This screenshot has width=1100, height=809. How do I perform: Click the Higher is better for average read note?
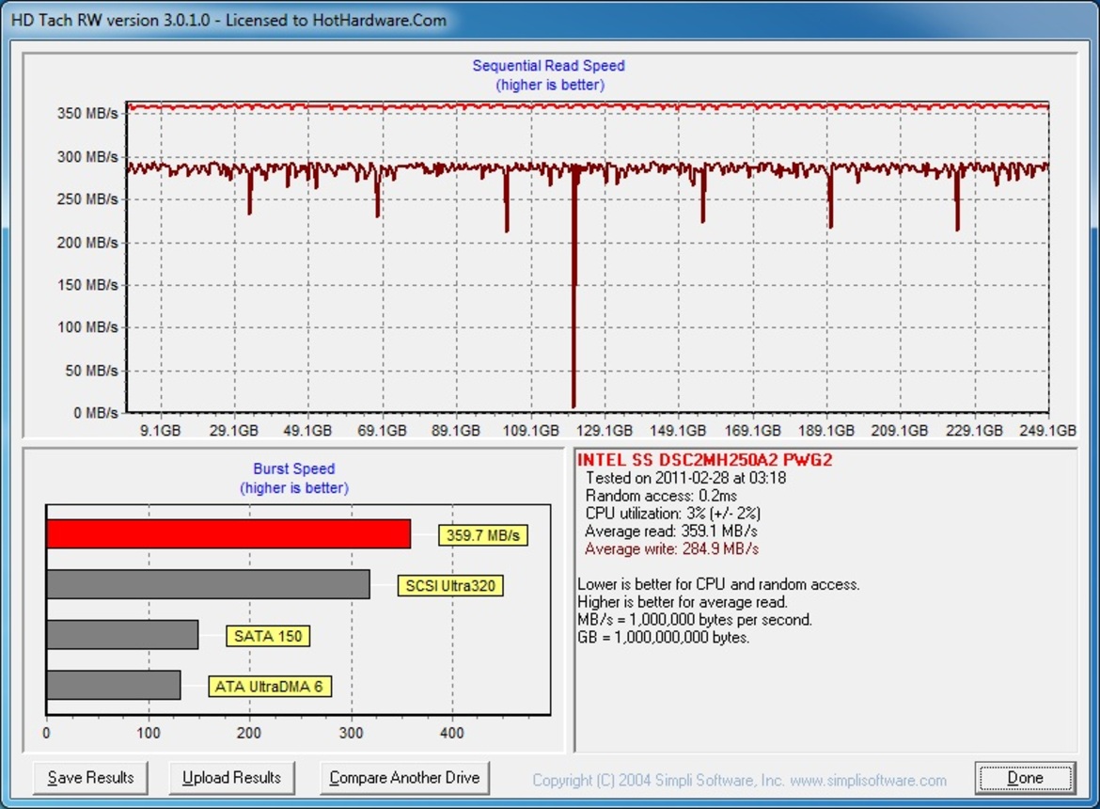tap(683, 601)
